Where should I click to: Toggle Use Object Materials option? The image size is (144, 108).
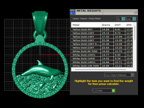click(119, 75)
